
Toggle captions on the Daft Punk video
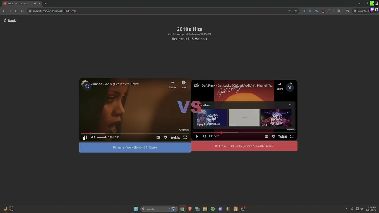pyautogui.click(x=266, y=136)
